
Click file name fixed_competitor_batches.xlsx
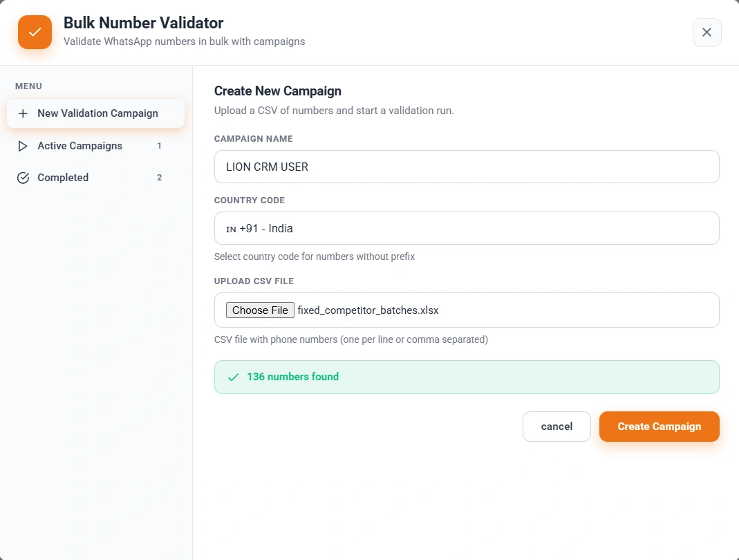pyautogui.click(x=368, y=310)
